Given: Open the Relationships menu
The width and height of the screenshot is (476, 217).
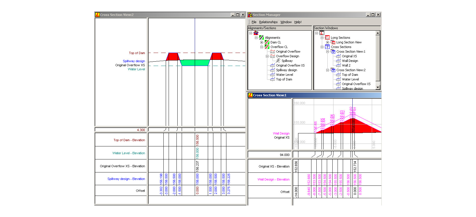Looking at the screenshot, I should (x=268, y=22).
